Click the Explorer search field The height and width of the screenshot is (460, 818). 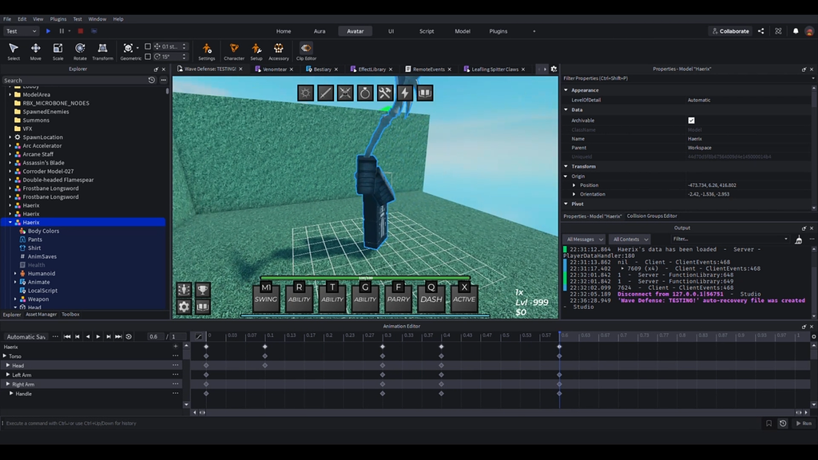74,81
